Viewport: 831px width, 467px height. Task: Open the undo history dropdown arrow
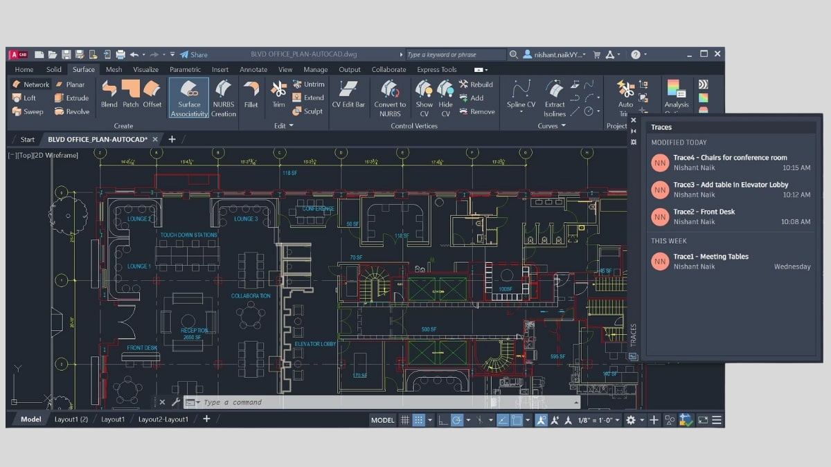tap(143, 55)
